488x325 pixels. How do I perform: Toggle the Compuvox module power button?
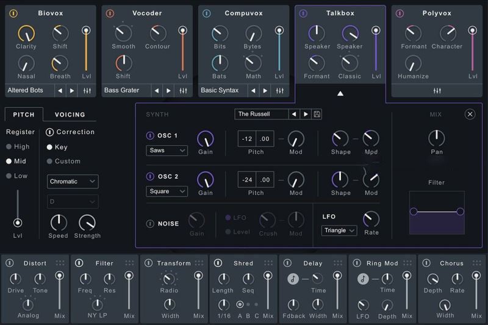207,13
